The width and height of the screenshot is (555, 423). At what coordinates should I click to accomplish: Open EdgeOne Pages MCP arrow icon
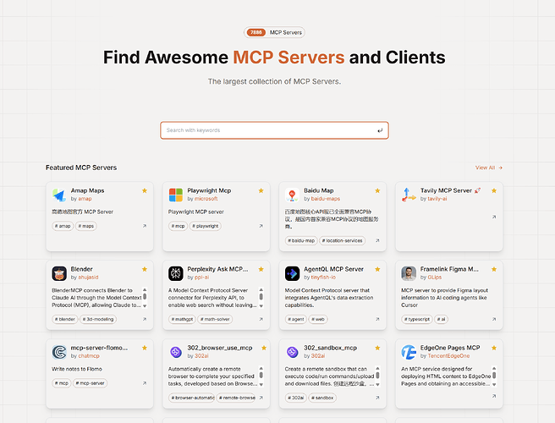tap(494, 396)
